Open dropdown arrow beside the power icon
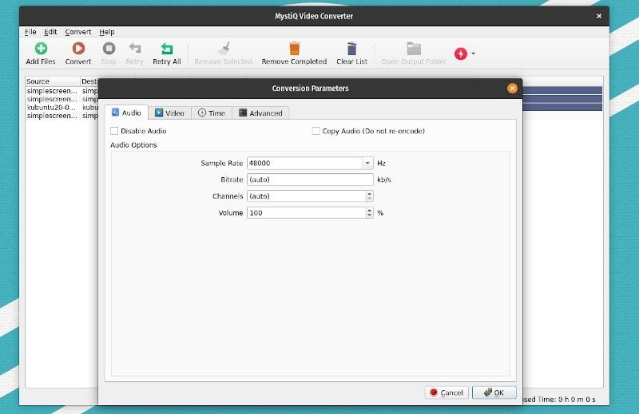639x414 pixels. [x=474, y=54]
